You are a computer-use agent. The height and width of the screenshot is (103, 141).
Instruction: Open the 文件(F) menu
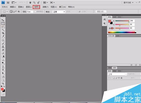5,7
